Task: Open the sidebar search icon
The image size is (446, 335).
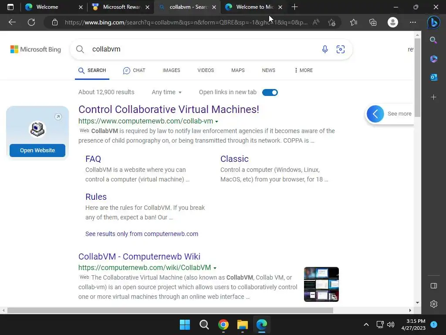Action: (x=433, y=40)
